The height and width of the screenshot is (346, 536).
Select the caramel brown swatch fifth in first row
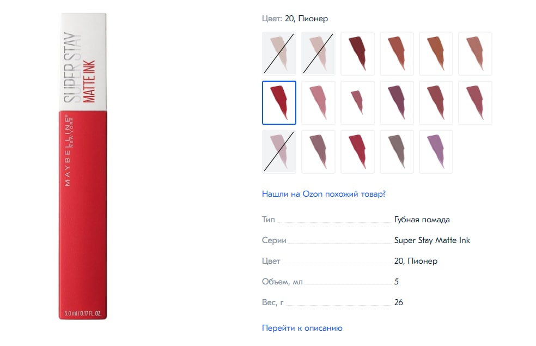point(436,54)
